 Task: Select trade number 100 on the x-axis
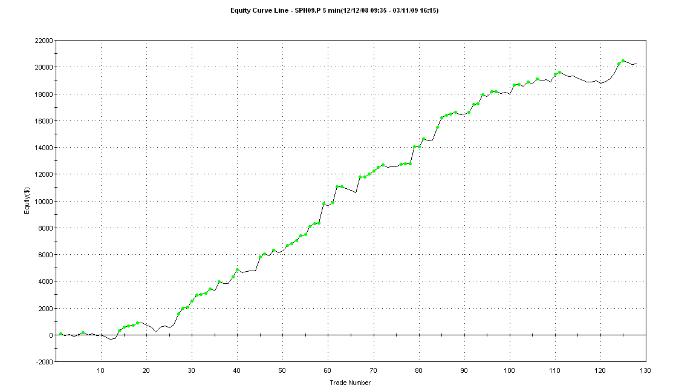point(509,370)
